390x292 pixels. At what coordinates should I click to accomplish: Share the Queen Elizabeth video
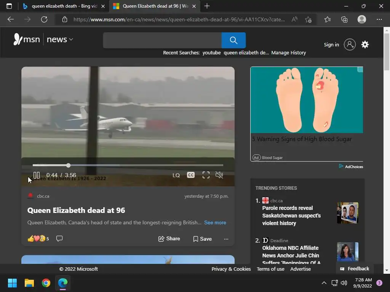tap(169, 239)
